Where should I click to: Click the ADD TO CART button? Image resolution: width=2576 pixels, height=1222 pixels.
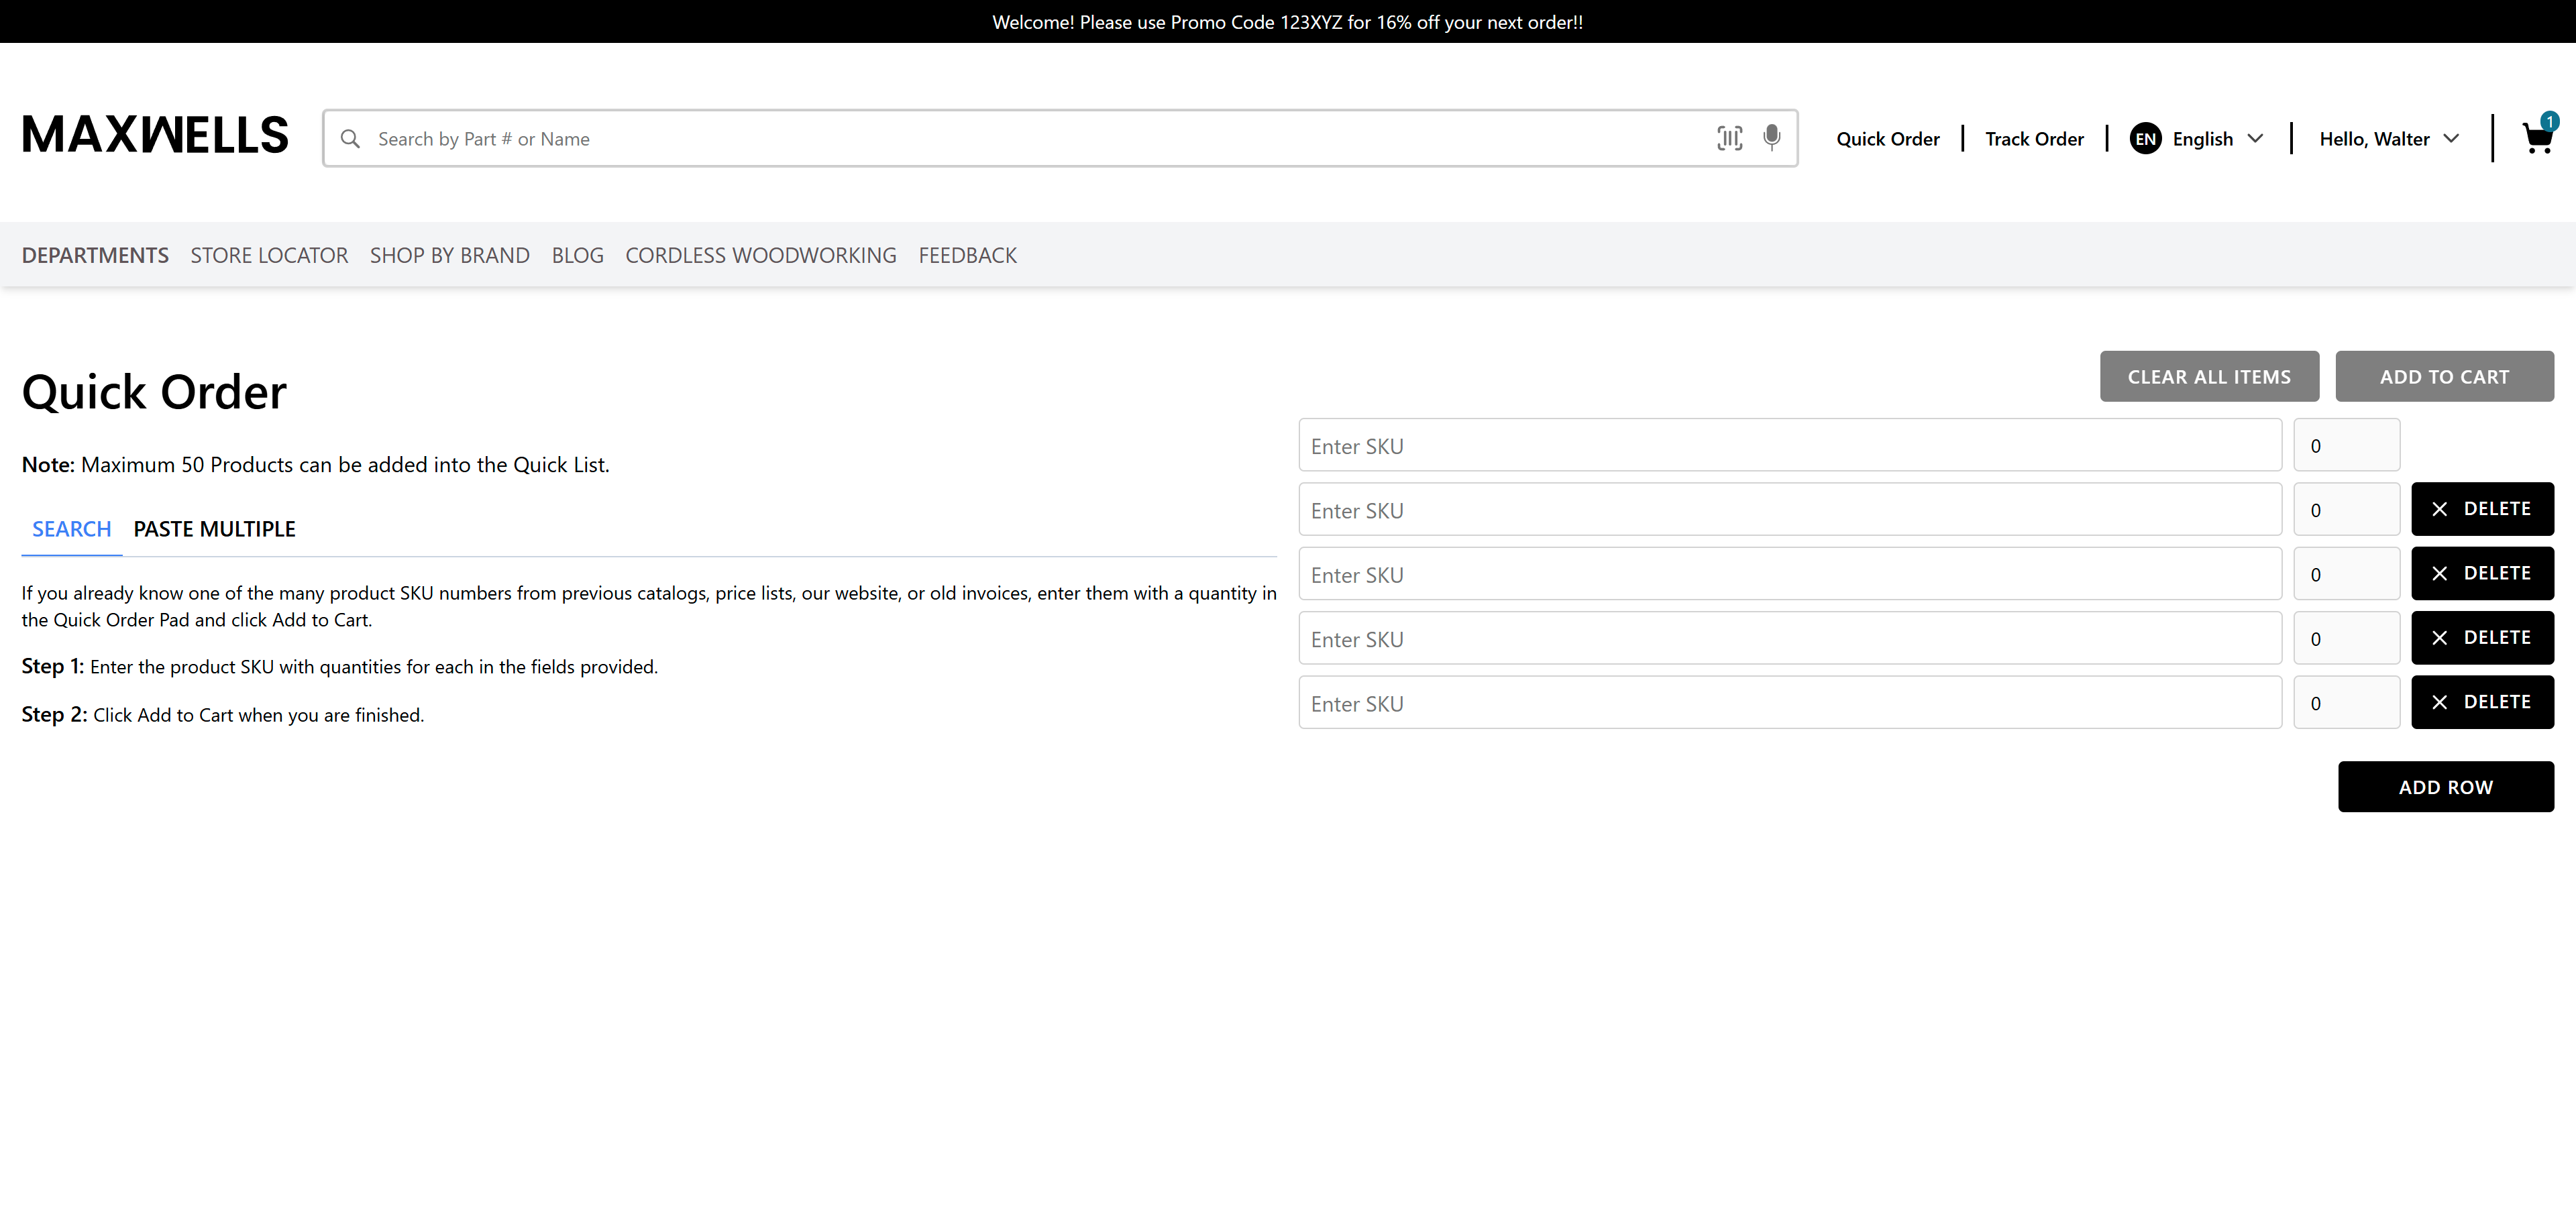[2443, 377]
